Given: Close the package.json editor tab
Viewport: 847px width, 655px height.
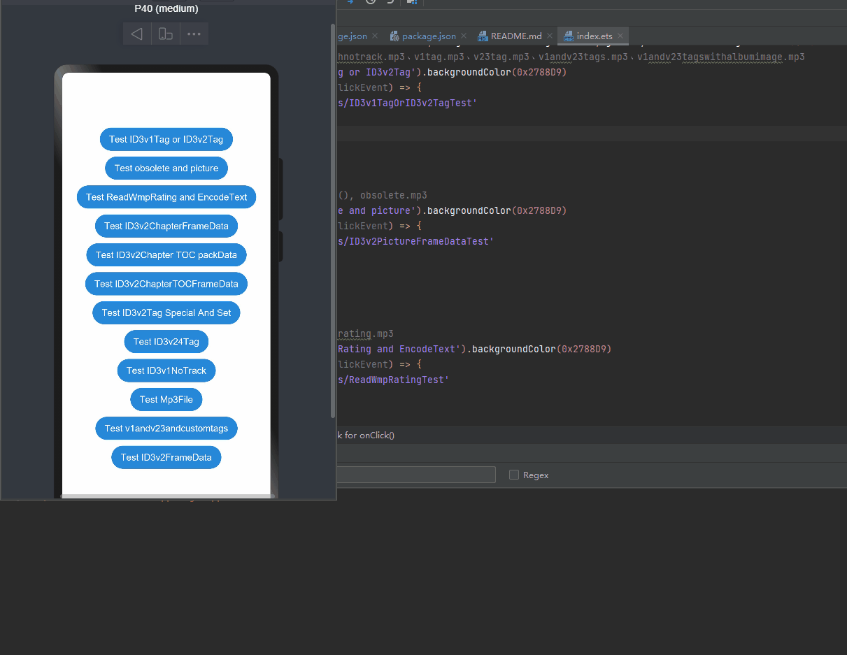Looking at the screenshot, I should coord(464,36).
